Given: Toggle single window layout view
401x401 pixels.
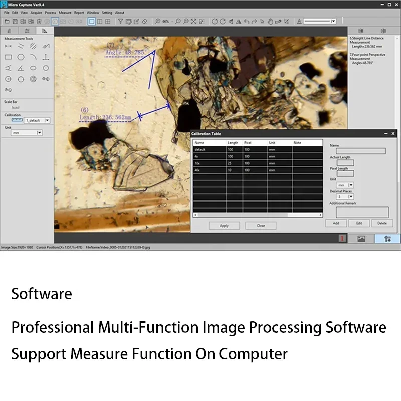Looking at the screenshot, I should (92, 22).
